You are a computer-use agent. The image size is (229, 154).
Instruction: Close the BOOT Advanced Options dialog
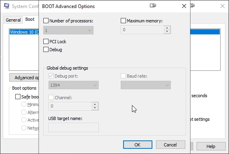184,6
